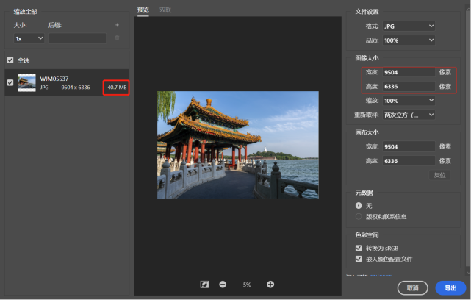Click the zoom out minus icon

coord(223,285)
